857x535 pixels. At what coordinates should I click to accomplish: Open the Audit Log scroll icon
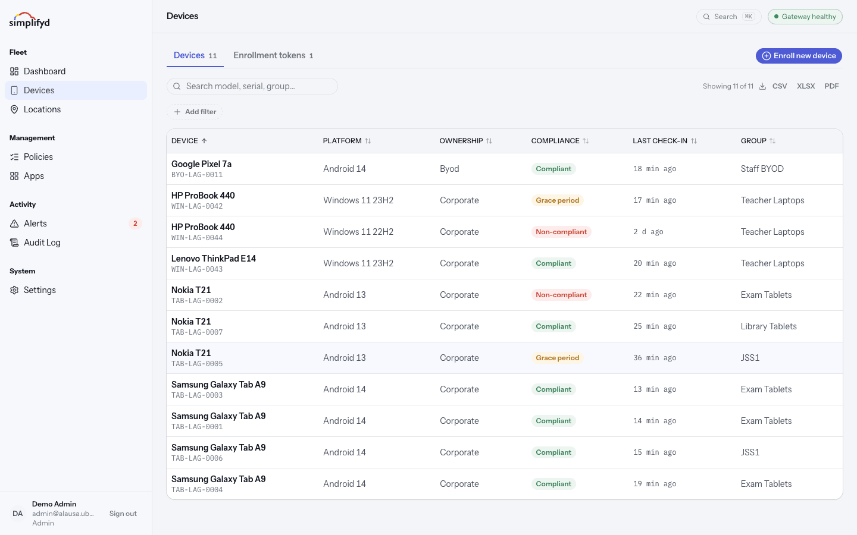pyautogui.click(x=14, y=243)
